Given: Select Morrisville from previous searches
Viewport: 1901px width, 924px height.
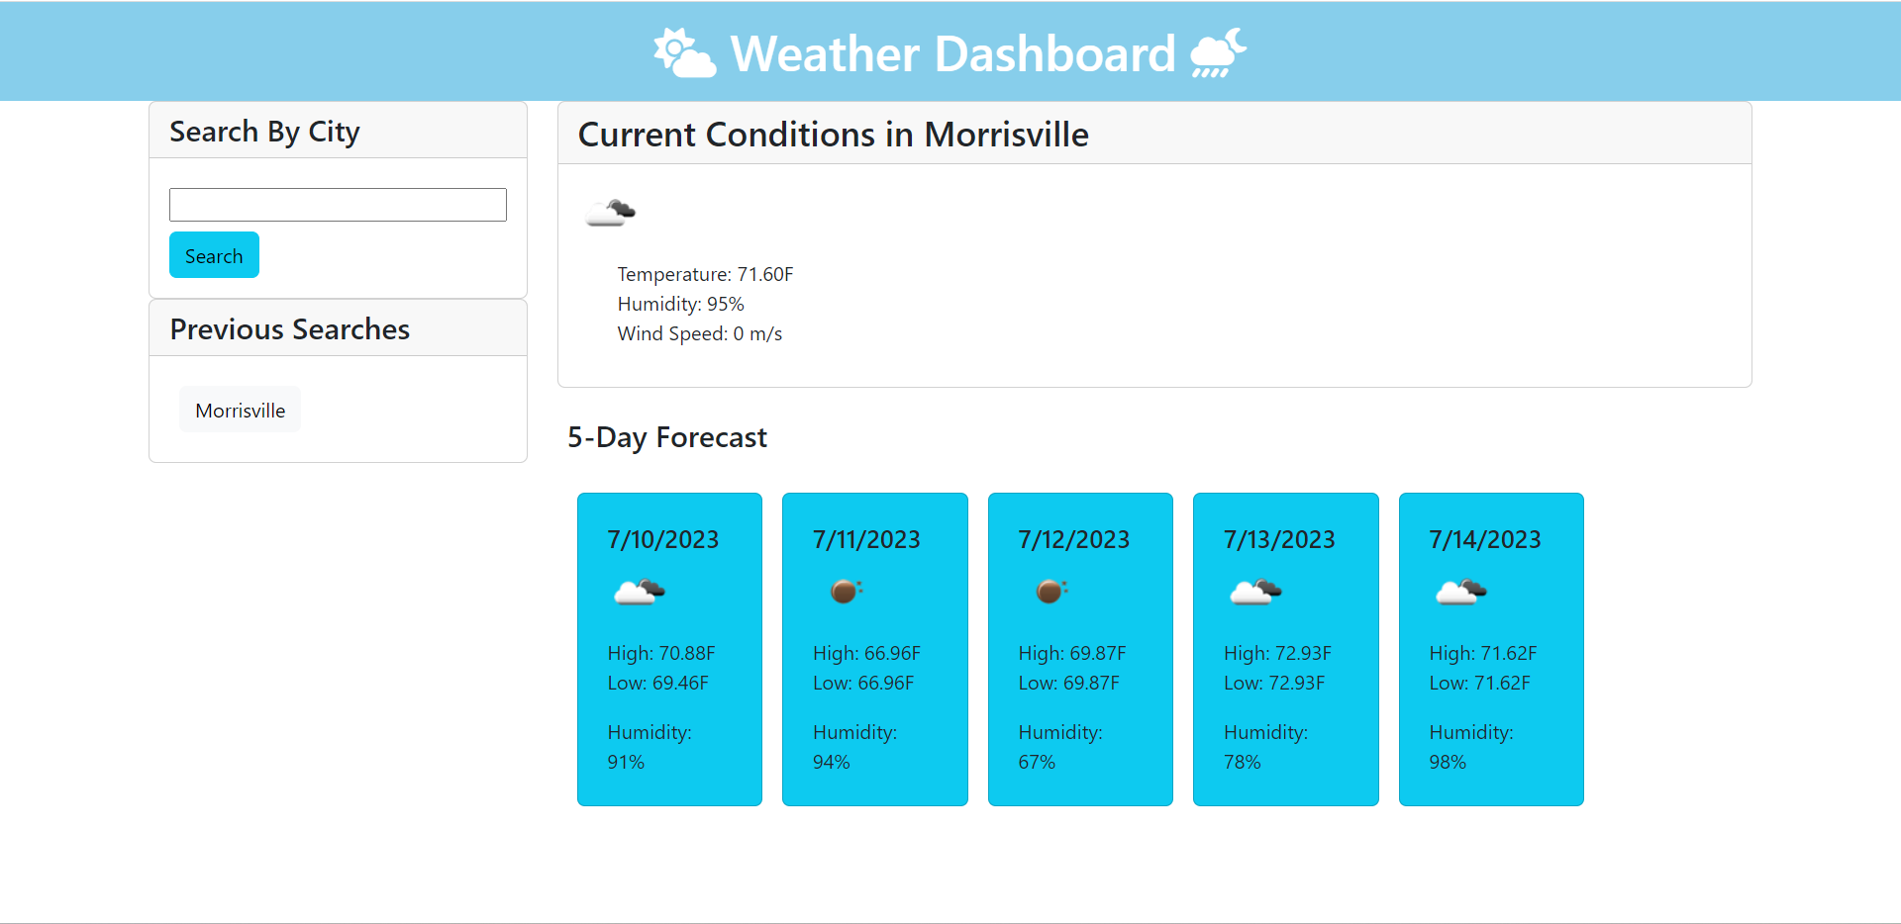Looking at the screenshot, I should 240,410.
